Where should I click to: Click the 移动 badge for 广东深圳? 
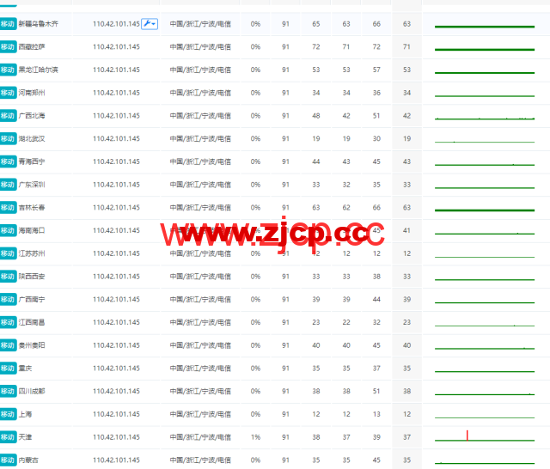coord(8,185)
